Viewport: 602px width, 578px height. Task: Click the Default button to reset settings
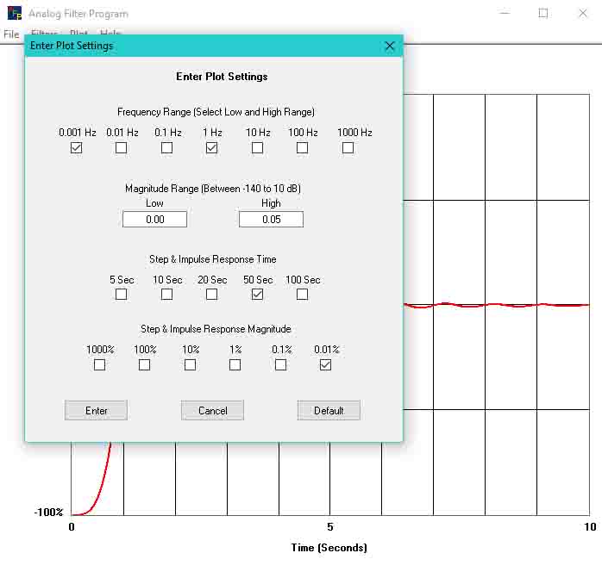329,410
